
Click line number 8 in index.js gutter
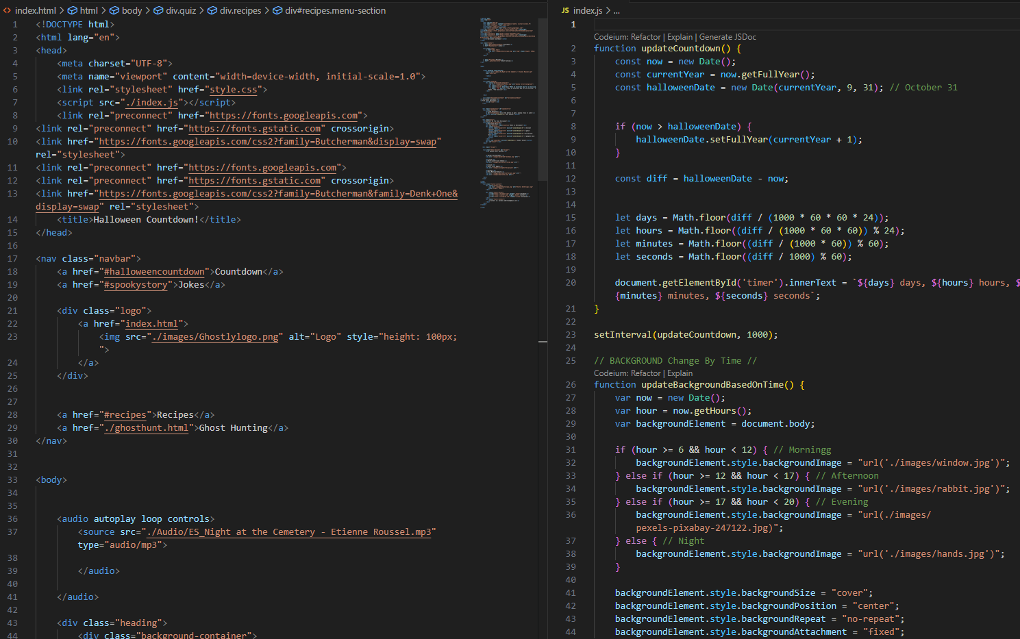pyautogui.click(x=573, y=127)
